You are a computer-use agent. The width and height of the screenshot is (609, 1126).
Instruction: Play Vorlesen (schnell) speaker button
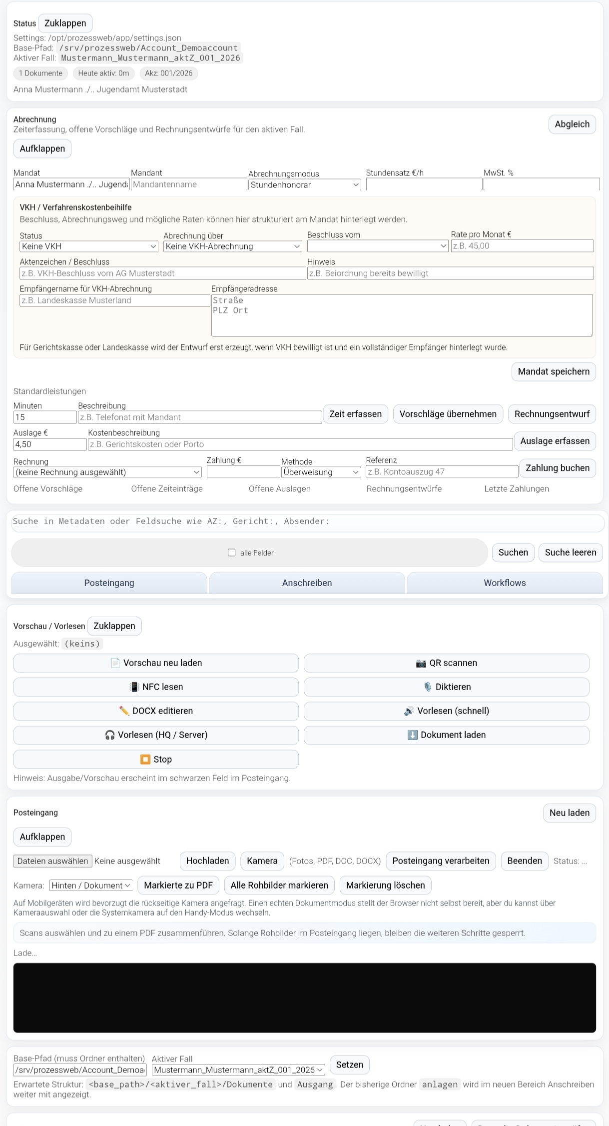coord(446,711)
